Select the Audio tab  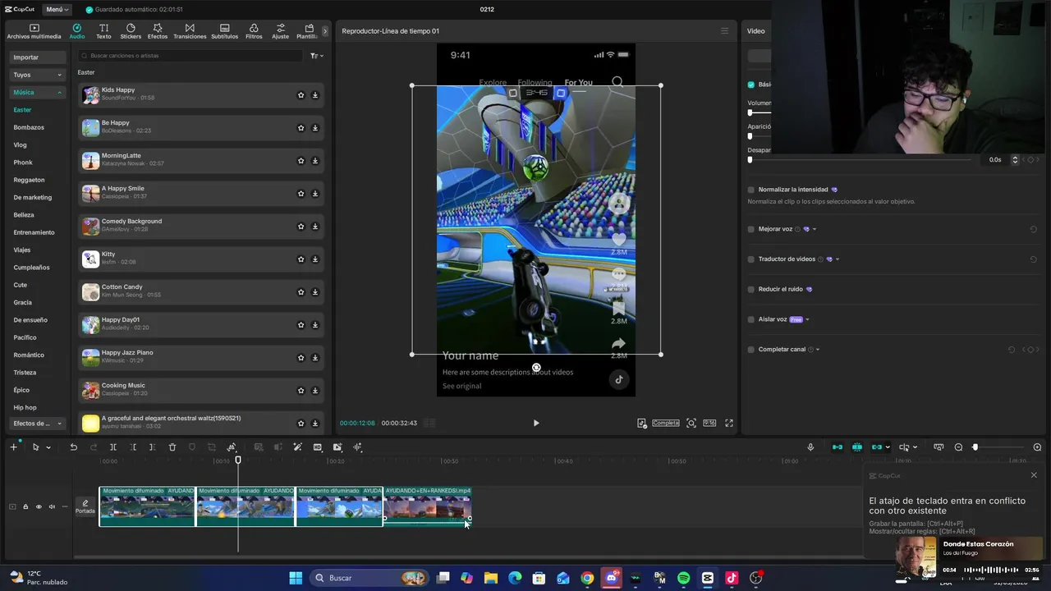[76, 31]
